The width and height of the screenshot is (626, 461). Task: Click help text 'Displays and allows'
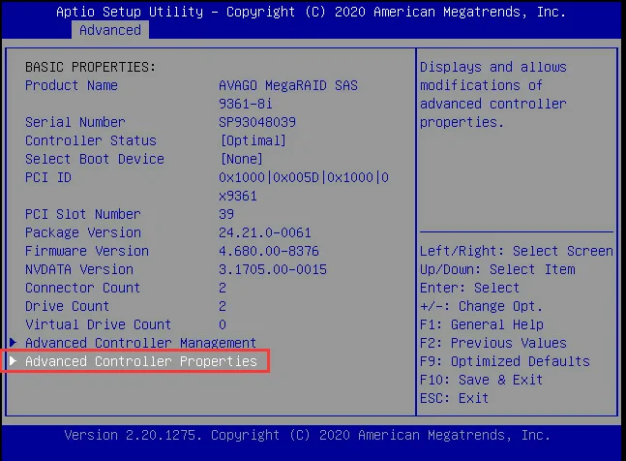pyautogui.click(x=493, y=67)
